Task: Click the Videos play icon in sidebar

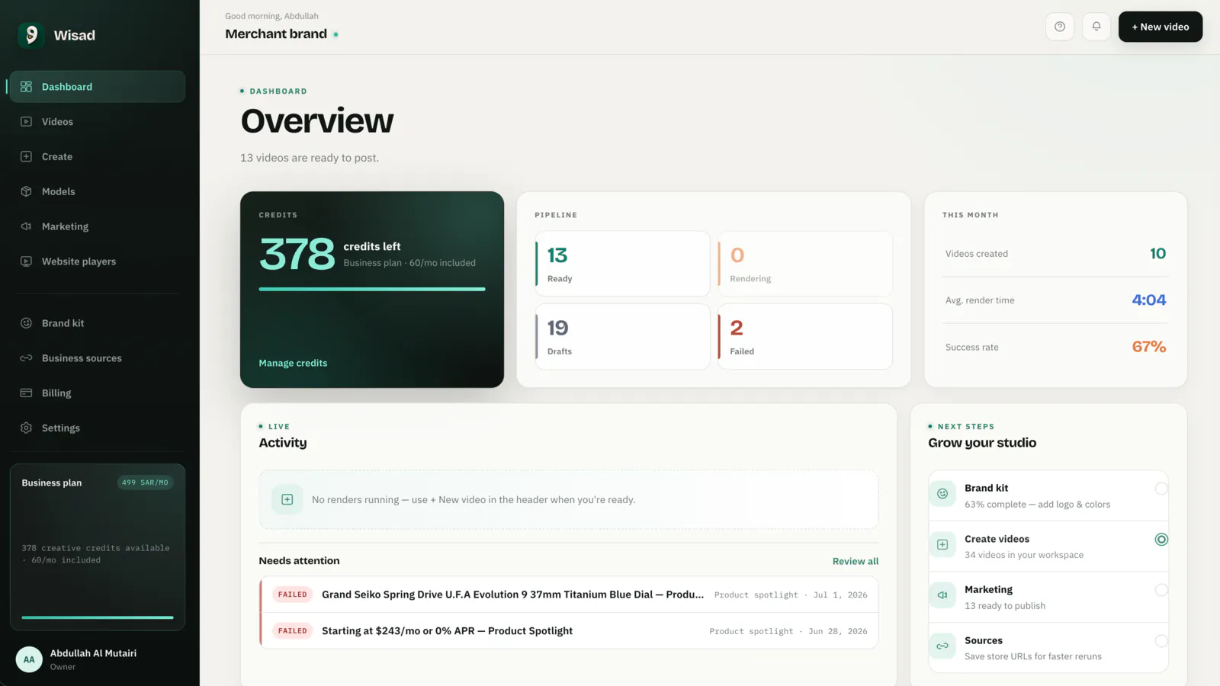Action: tap(26, 122)
